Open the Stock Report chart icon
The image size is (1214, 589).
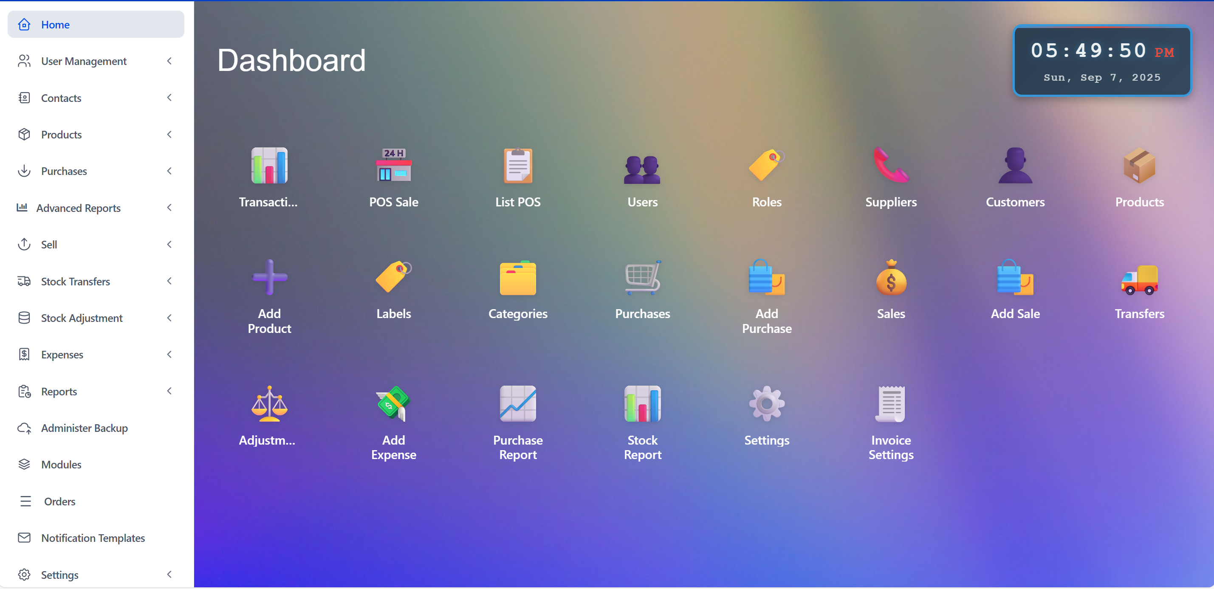(x=642, y=404)
